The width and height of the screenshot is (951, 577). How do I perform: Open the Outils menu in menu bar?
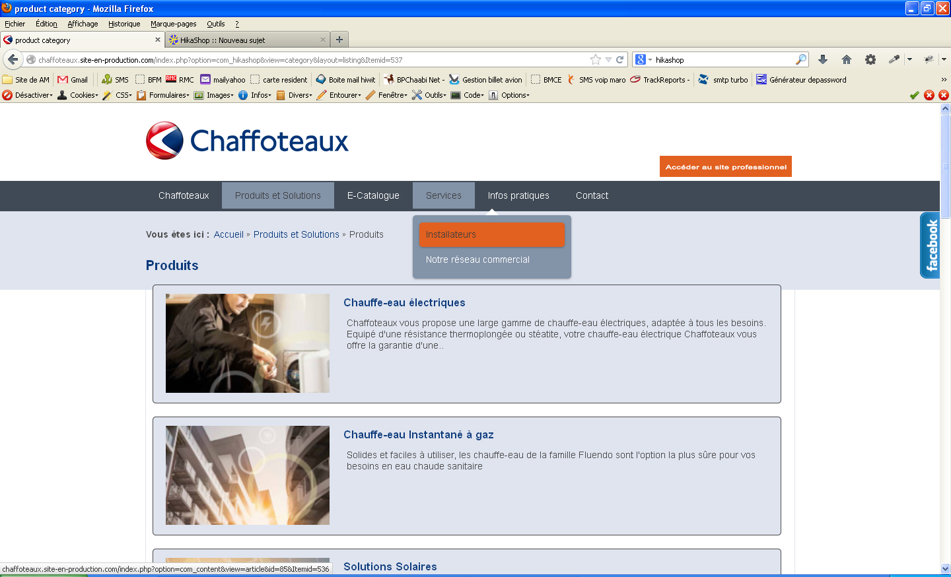coord(216,24)
